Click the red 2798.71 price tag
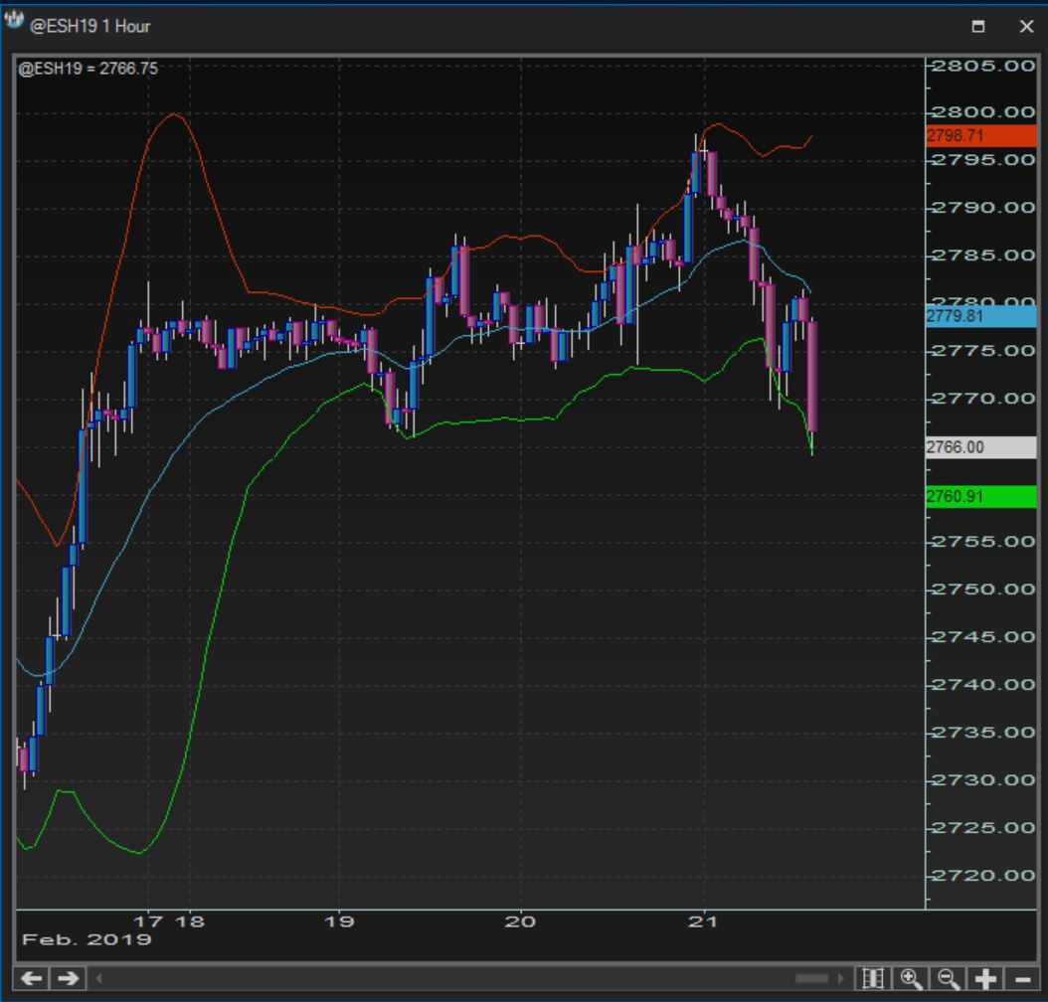The image size is (1048, 1002). pos(980,135)
